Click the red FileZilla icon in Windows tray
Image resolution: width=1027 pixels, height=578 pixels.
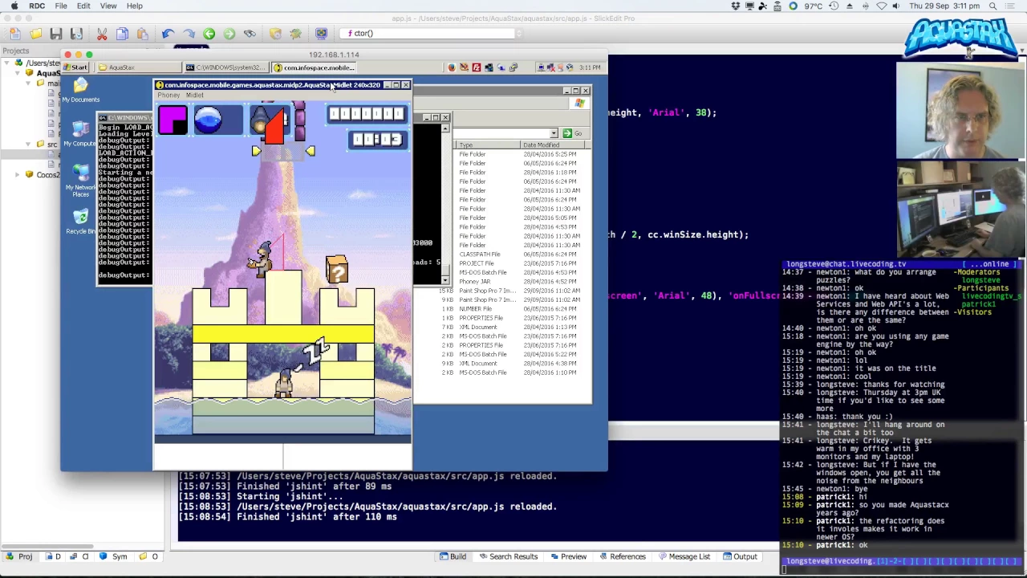coord(477,67)
